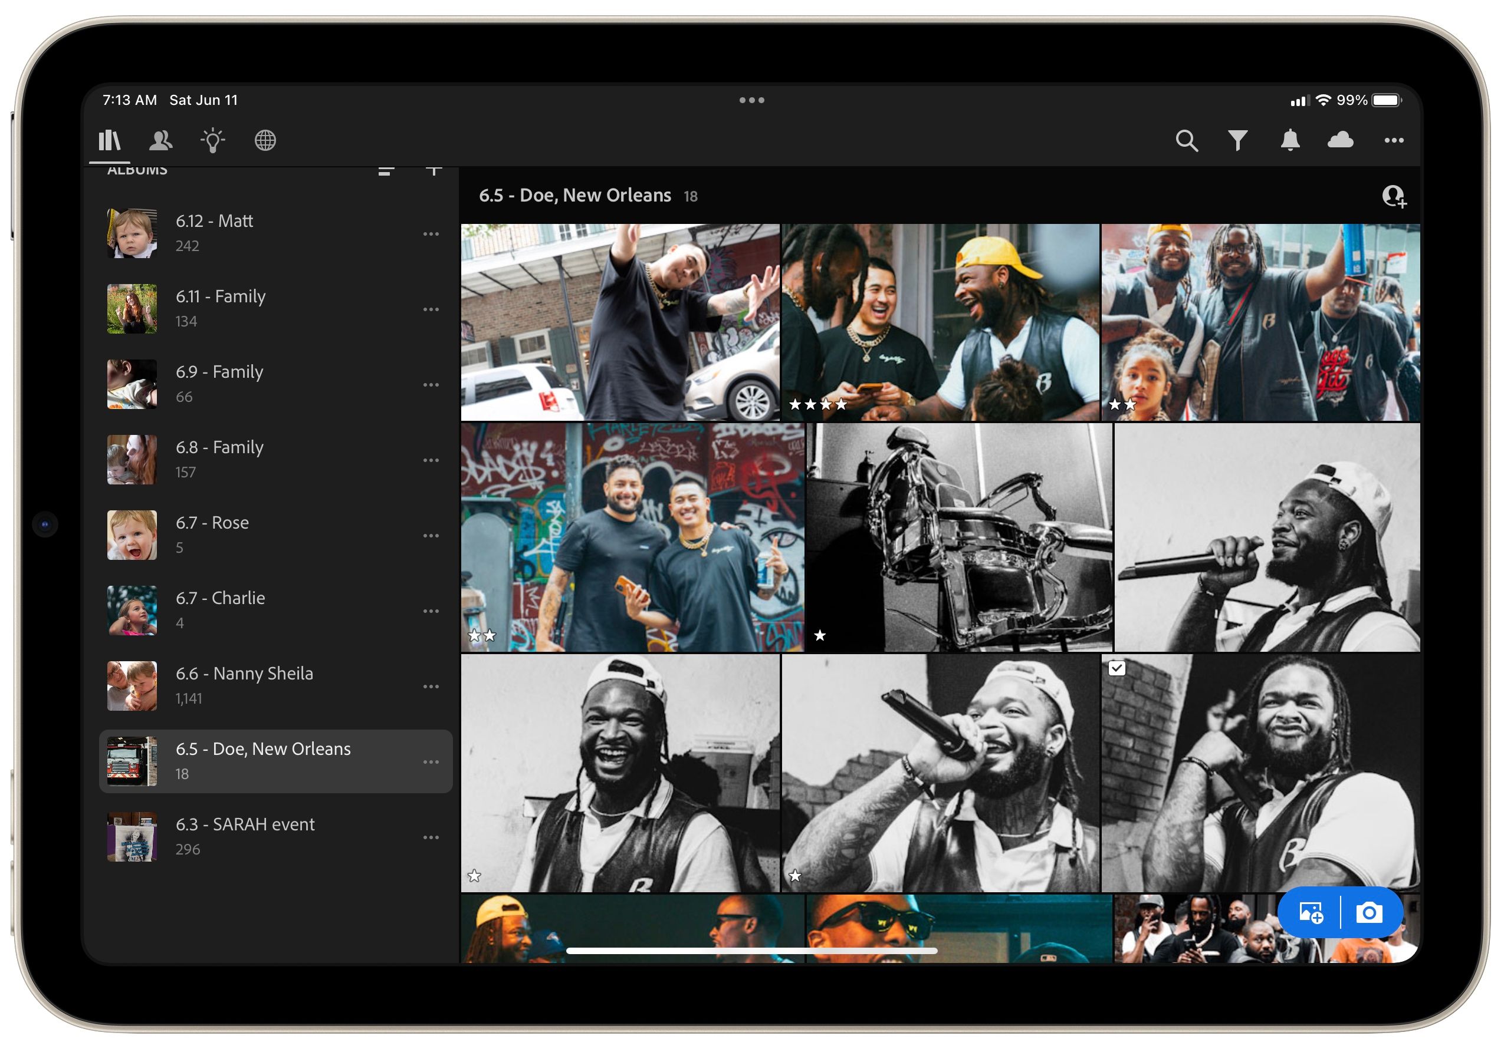
Task: Tap star on singing microphone photo
Action: click(x=795, y=876)
